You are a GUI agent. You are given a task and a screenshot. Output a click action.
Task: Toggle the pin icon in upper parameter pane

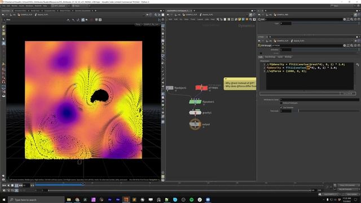(355, 15)
